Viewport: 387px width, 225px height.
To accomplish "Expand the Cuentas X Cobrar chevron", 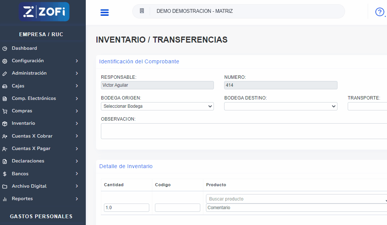I will [x=77, y=136].
